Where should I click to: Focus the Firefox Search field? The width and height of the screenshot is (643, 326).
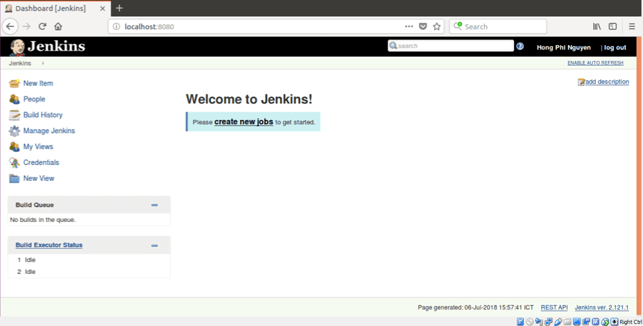tap(498, 26)
